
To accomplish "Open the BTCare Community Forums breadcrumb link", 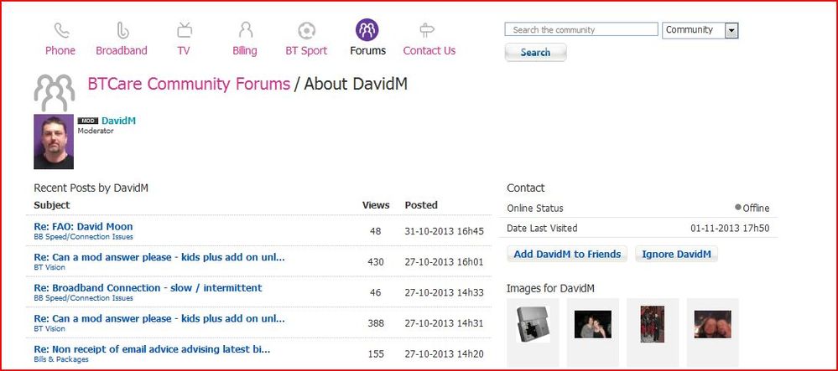I will click(x=190, y=84).
